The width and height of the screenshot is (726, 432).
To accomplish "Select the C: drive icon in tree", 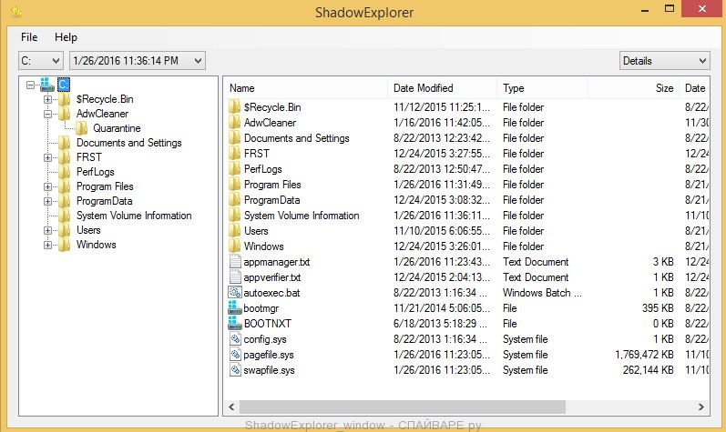I will [x=46, y=85].
